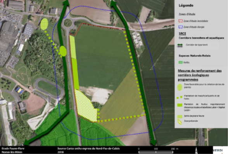
Task: Click the red dashed Zone d'étude immédiate symbol
Action: [180, 21]
